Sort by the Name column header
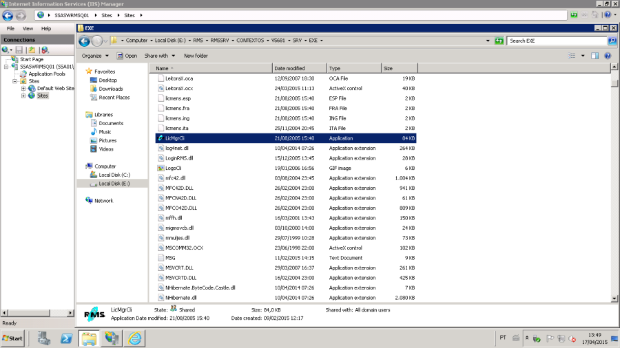This screenshot has width=620, height=348. [211, 68]
